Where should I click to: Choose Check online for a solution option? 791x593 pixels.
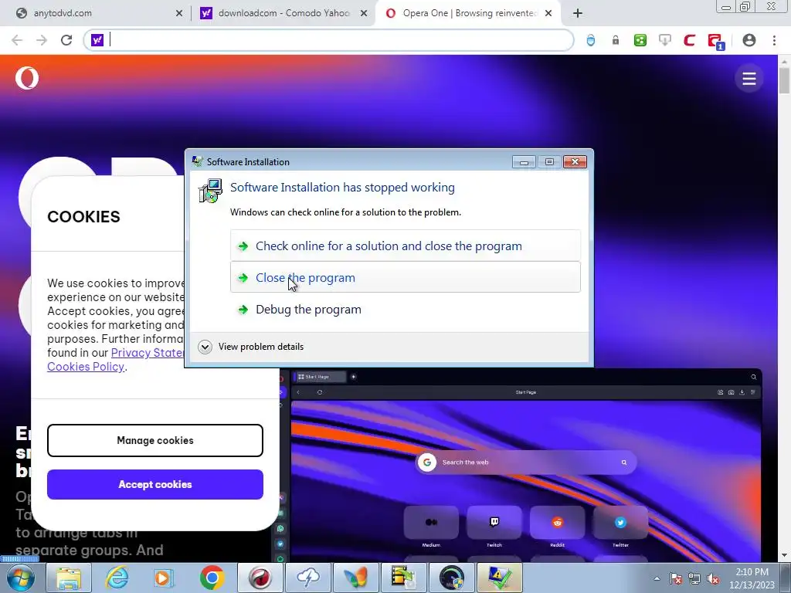[406, 246]
